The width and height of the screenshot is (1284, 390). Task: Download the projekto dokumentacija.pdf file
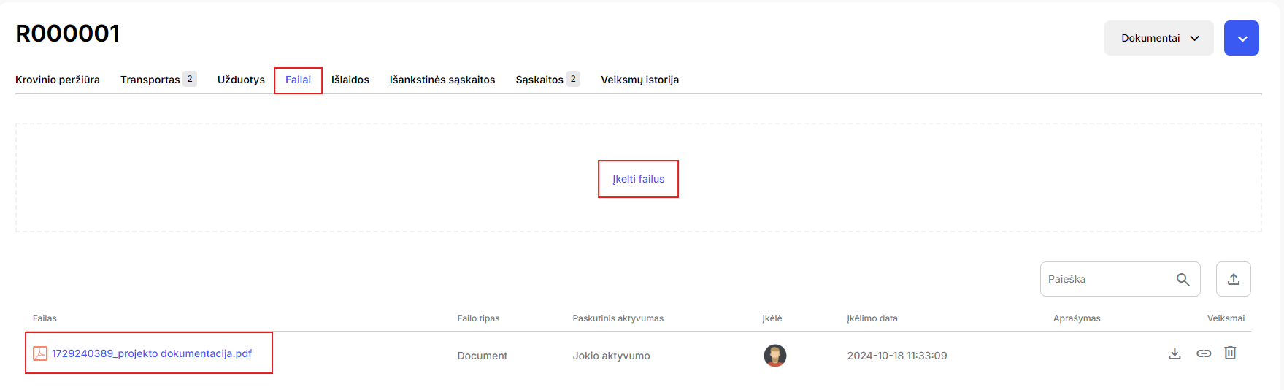[1175, 353]
